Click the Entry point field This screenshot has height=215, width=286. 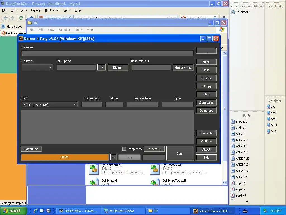pos(76,67)
